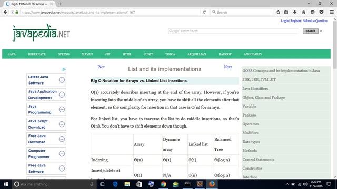Launch Microsoft Edge from taskbar
Image resolution: width=337 pixels, height=189 pixels.
pos(115,184)
